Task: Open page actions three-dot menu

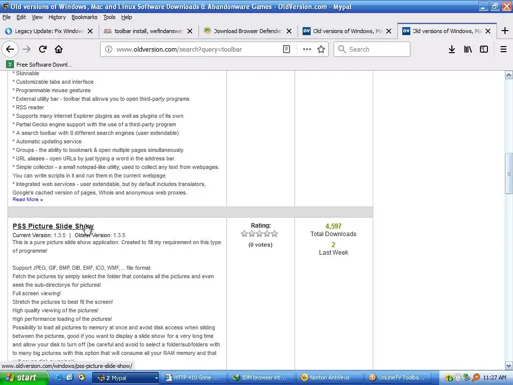Action: [307, 49]
